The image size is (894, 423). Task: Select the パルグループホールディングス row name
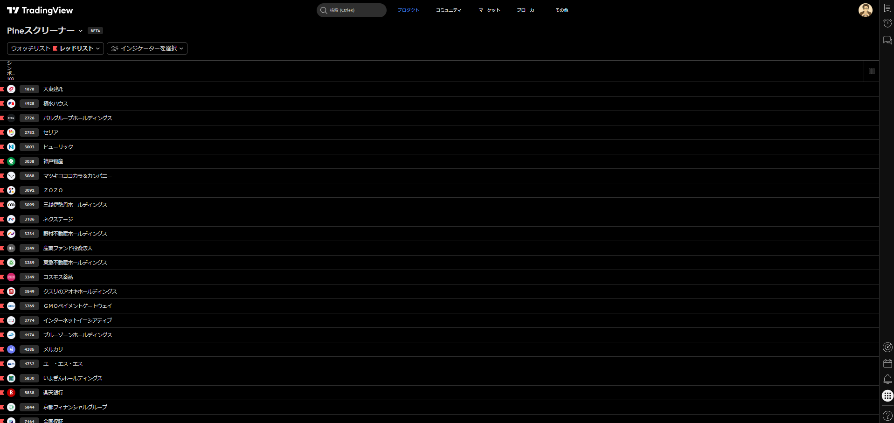click(x=78, y=118)
